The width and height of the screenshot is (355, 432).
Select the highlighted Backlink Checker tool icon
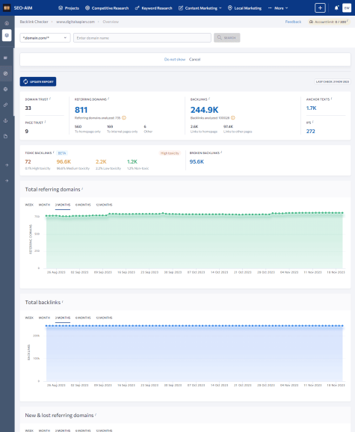point(7,35)
